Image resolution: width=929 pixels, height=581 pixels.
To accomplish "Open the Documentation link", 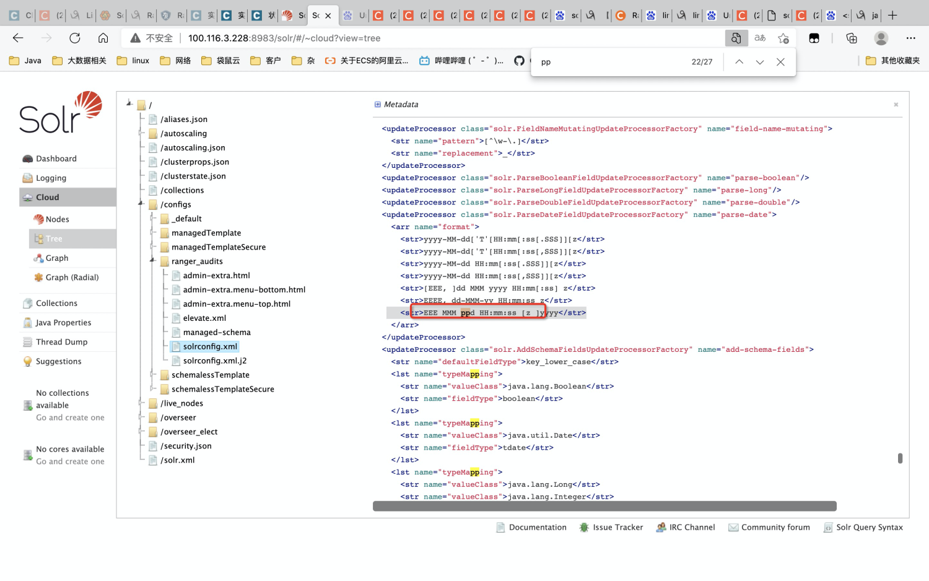I will click(x=538, y=527).
